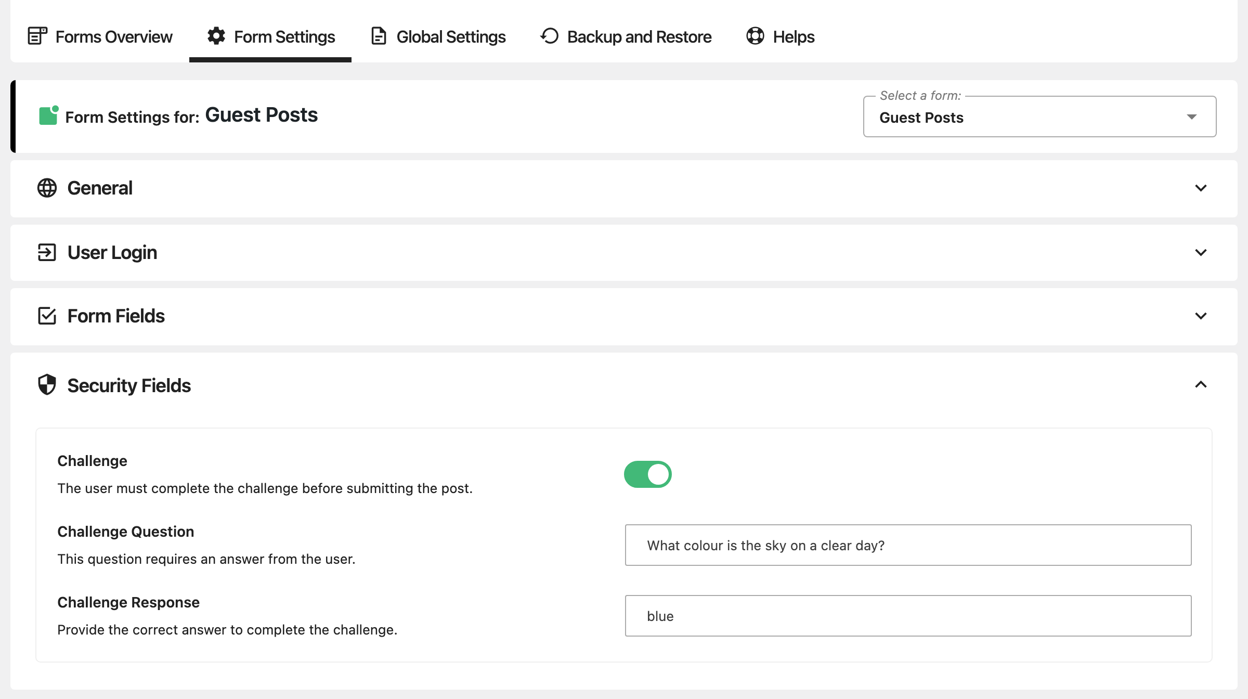Click the User Login arrow-box icon
The height and width of the screenshot is (699, 1248).
click(47, 252)
